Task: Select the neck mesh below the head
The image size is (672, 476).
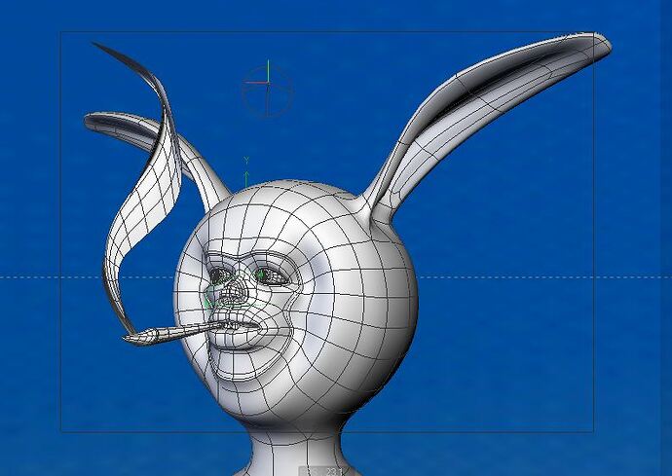Action: click(x=296, y=450)
